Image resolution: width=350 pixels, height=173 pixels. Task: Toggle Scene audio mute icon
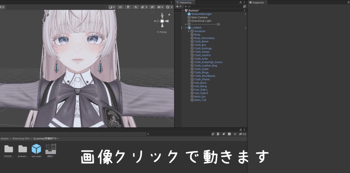click(135, 7)
